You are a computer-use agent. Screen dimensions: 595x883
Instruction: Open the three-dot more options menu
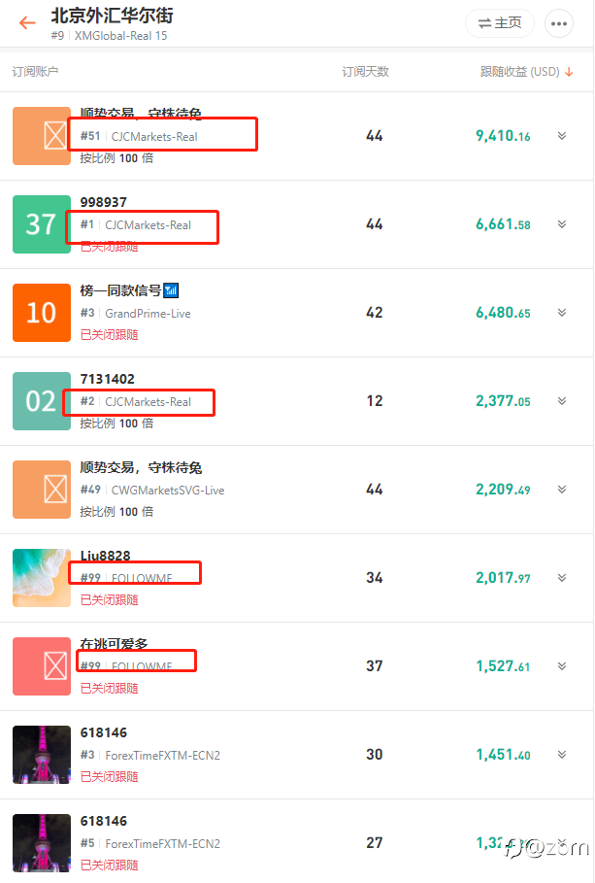pos(559,23)
